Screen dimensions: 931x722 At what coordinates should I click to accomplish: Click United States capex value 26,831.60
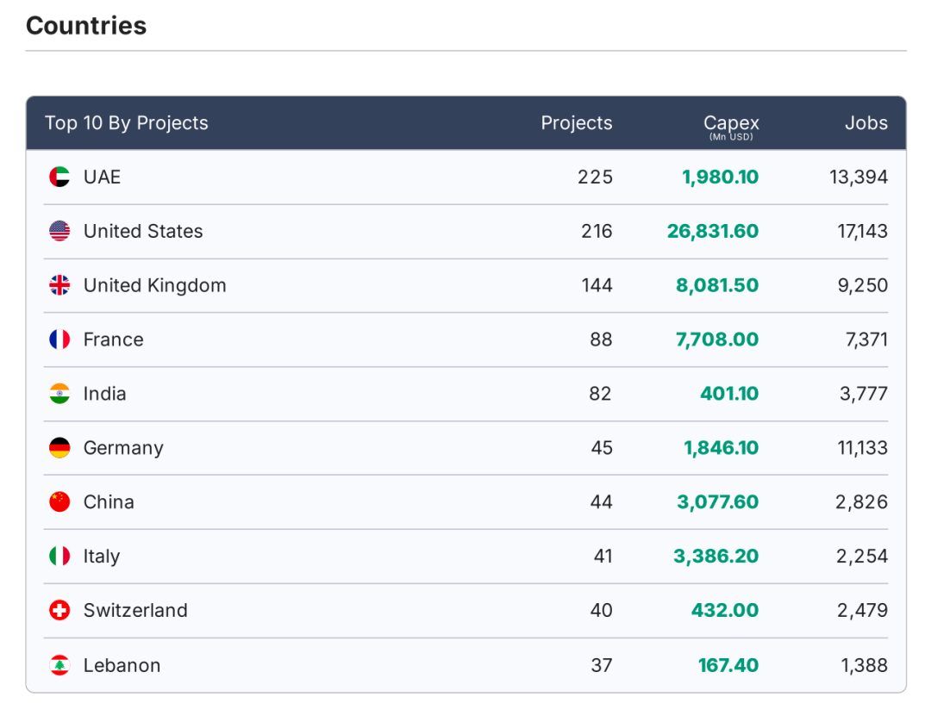(x=713, y=231)
